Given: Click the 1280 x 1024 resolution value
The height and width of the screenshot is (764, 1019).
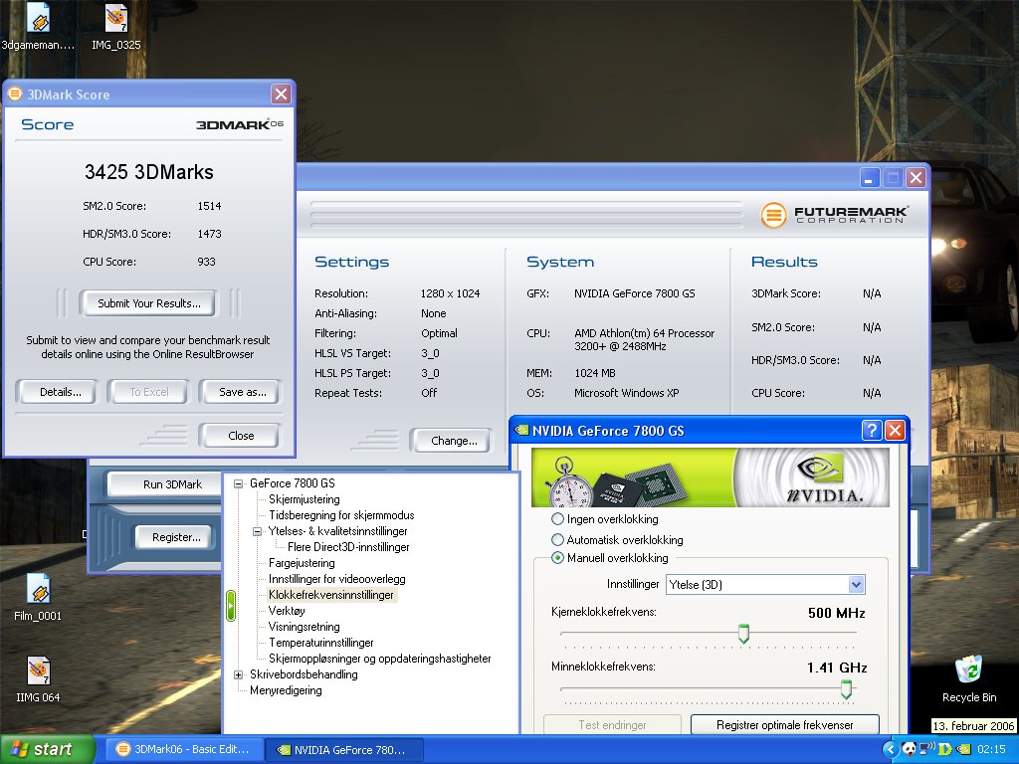Looking at the screenshot, I should pos(450,293).
